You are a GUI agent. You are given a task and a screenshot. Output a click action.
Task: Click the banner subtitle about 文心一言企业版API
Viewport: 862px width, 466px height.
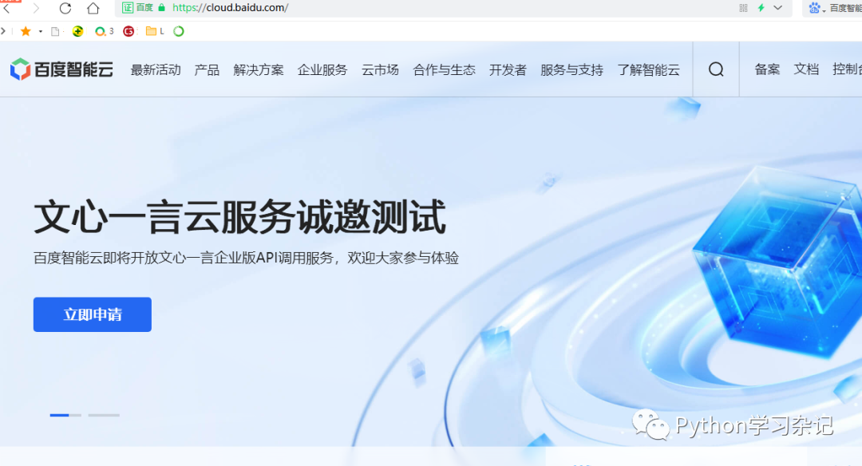pos(247,258)
